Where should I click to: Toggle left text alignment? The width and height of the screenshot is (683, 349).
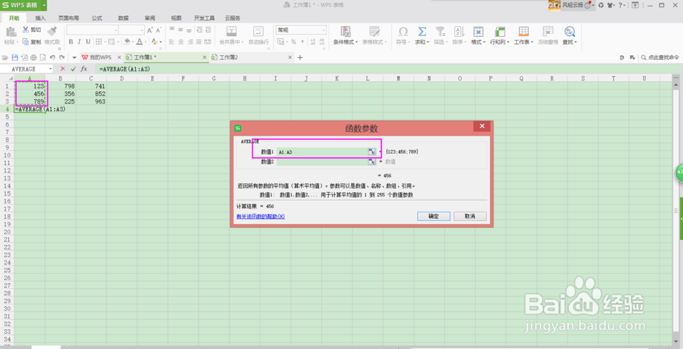[x=171, y=42]
